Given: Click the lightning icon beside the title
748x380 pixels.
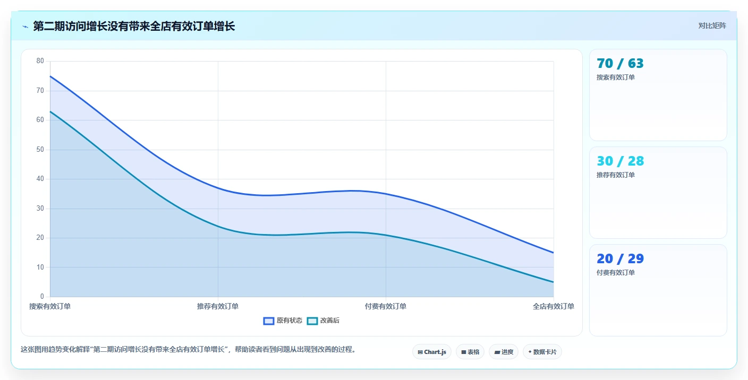Looking at the screenshot, I should [25, 26].
